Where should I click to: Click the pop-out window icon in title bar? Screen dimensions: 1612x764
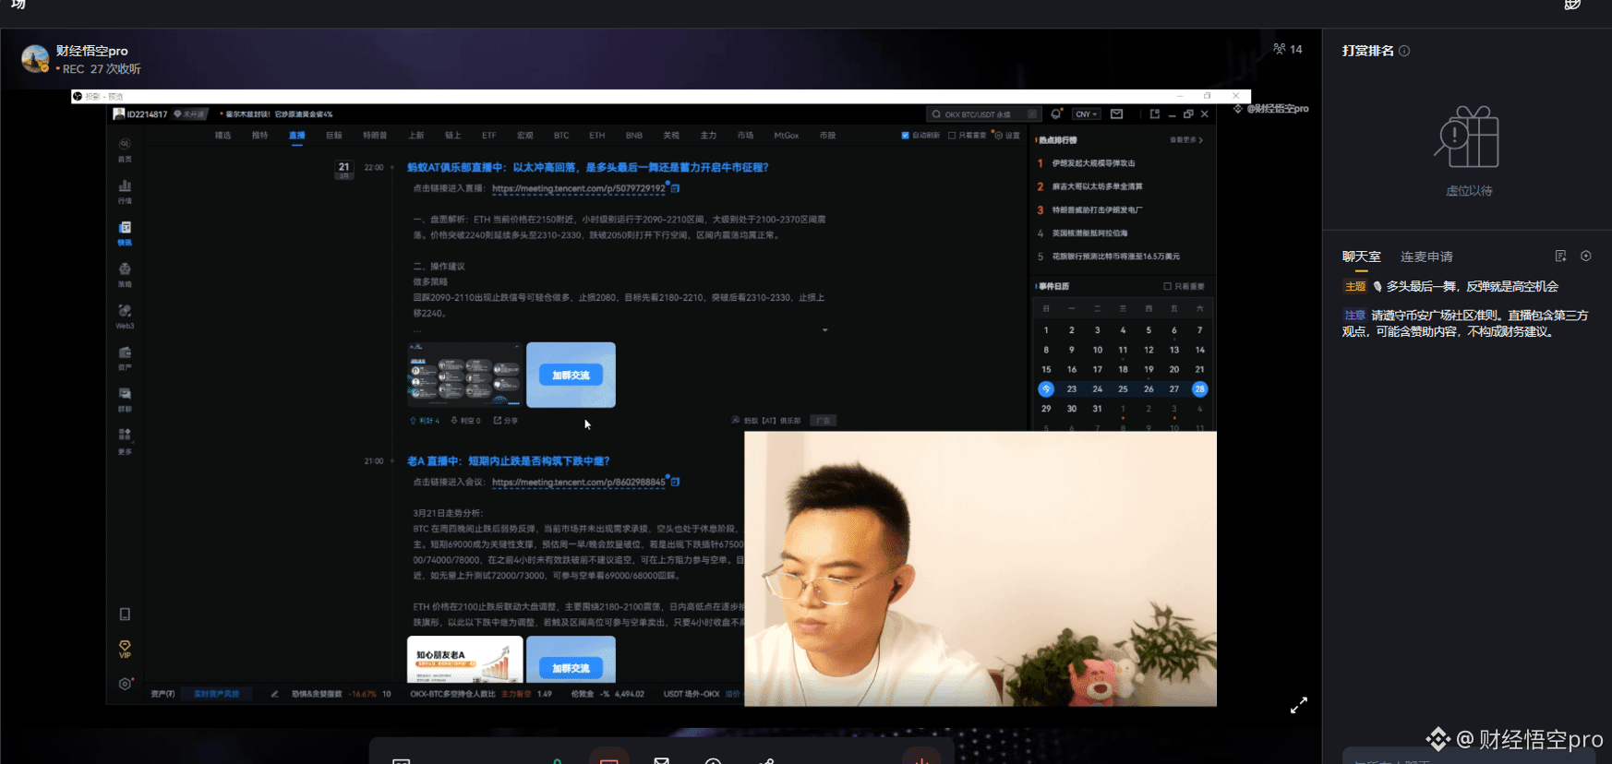1155,114
